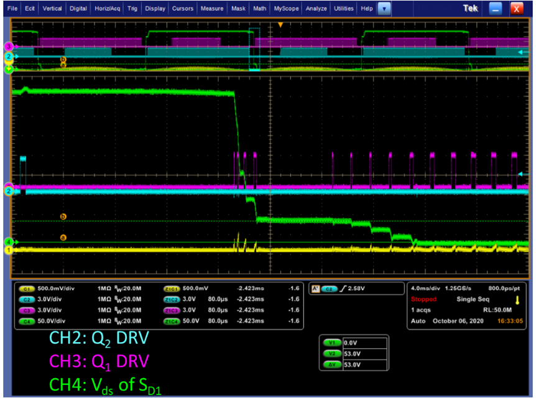
Task: Open the Cursors menu
Action: coord(183,9)
